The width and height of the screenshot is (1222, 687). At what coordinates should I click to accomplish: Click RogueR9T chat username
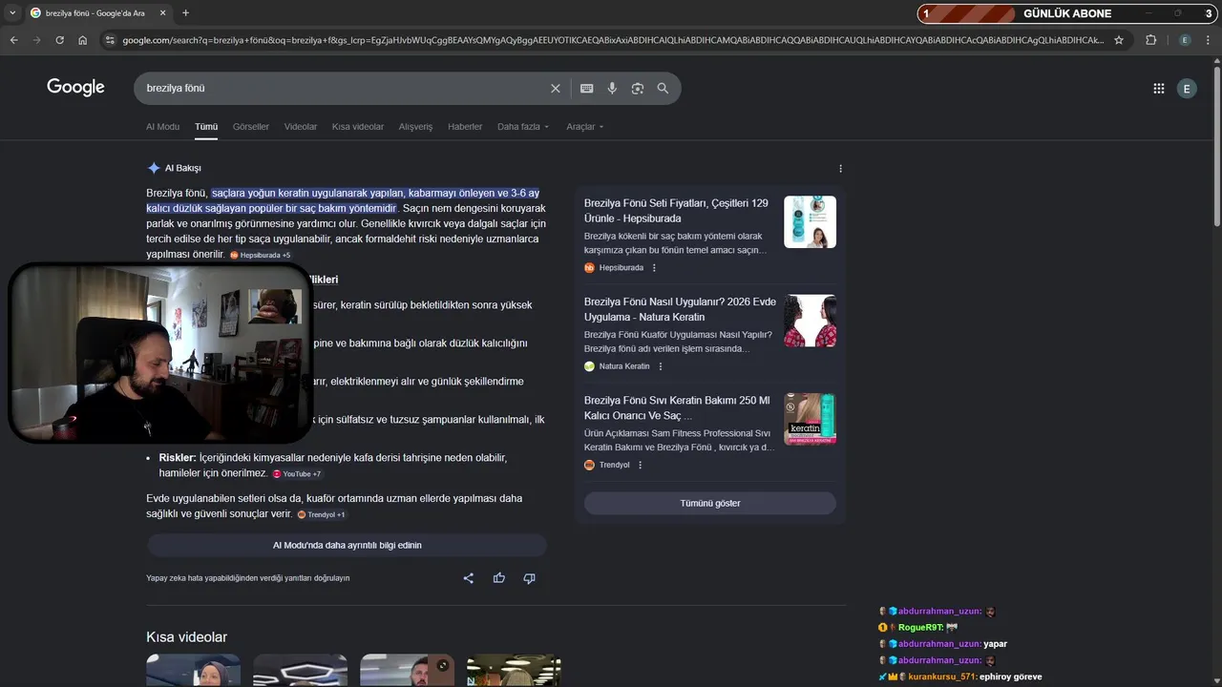(x=921, y=628)
